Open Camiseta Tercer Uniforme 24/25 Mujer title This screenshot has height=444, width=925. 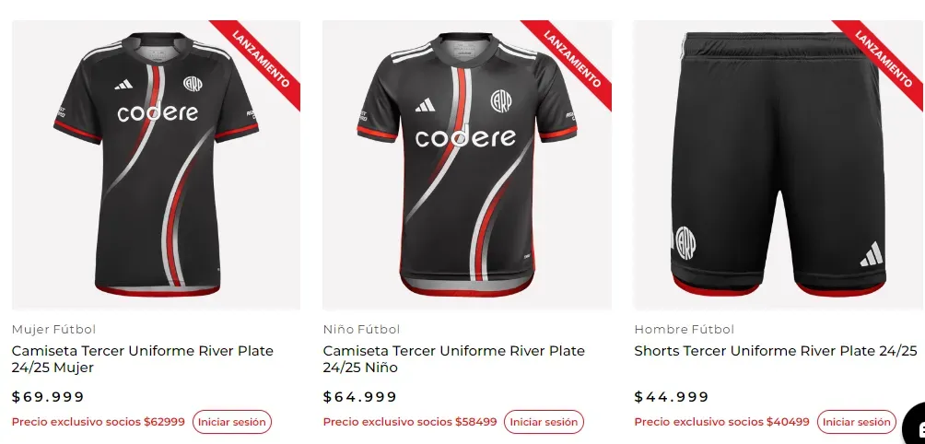[x=143, y=359]
